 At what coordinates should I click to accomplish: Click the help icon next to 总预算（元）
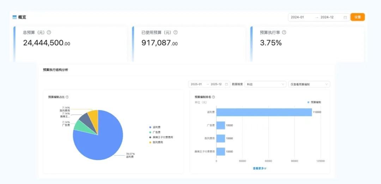coord(49,32)
